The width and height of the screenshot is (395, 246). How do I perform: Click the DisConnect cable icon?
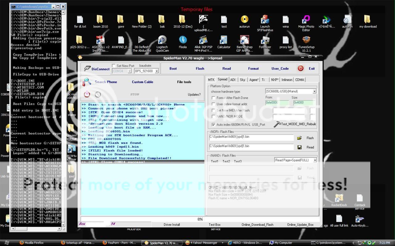click(x=87, y=69)
